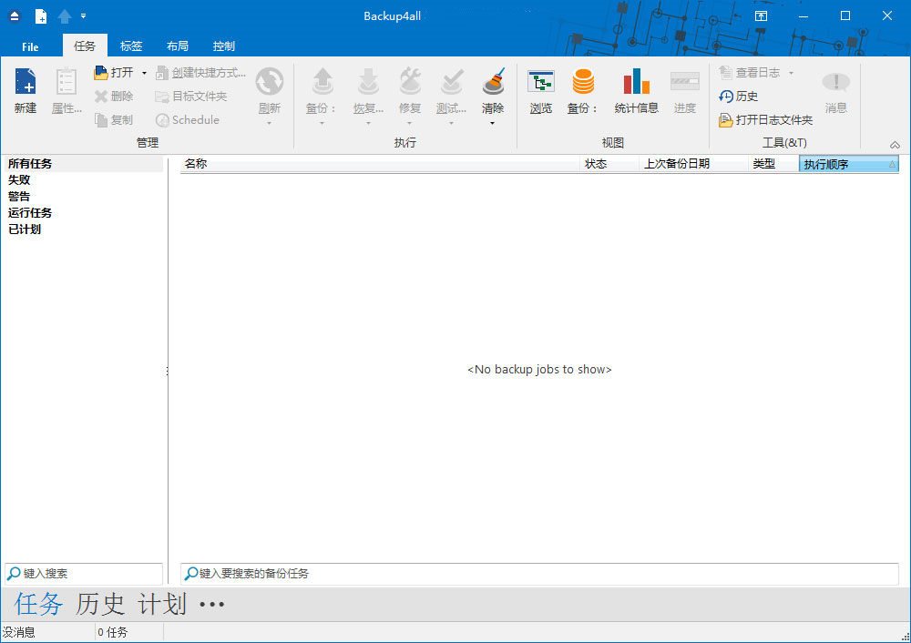
Task: Sort by the 执行顺序 column header
Action: (x=848, y=165)
